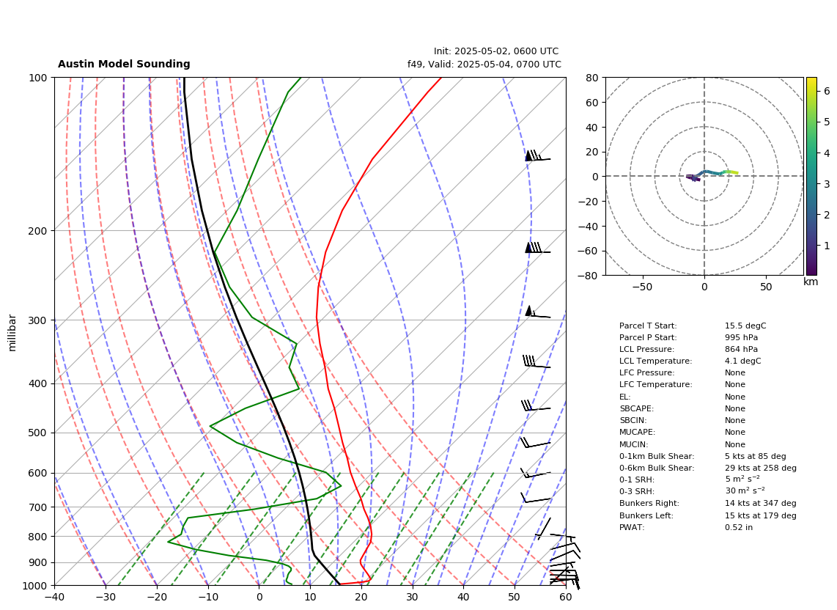The width and height of the screenshot is (837, 610).
Task: Click the 0-6km Bulk Shear label
Action: tap(657, 468)
